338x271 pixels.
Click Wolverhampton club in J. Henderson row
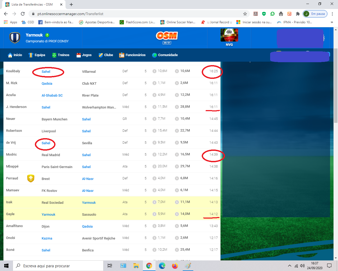coord(99,107)
